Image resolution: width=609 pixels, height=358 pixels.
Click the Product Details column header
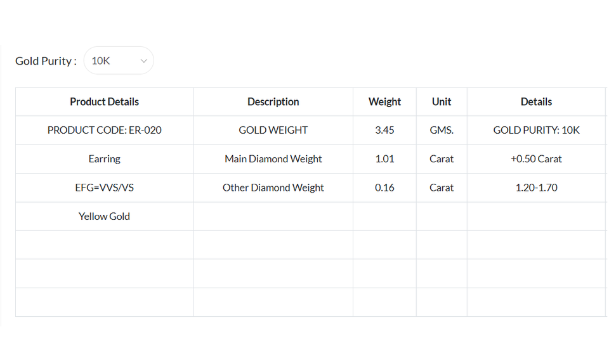click(104, 101)
